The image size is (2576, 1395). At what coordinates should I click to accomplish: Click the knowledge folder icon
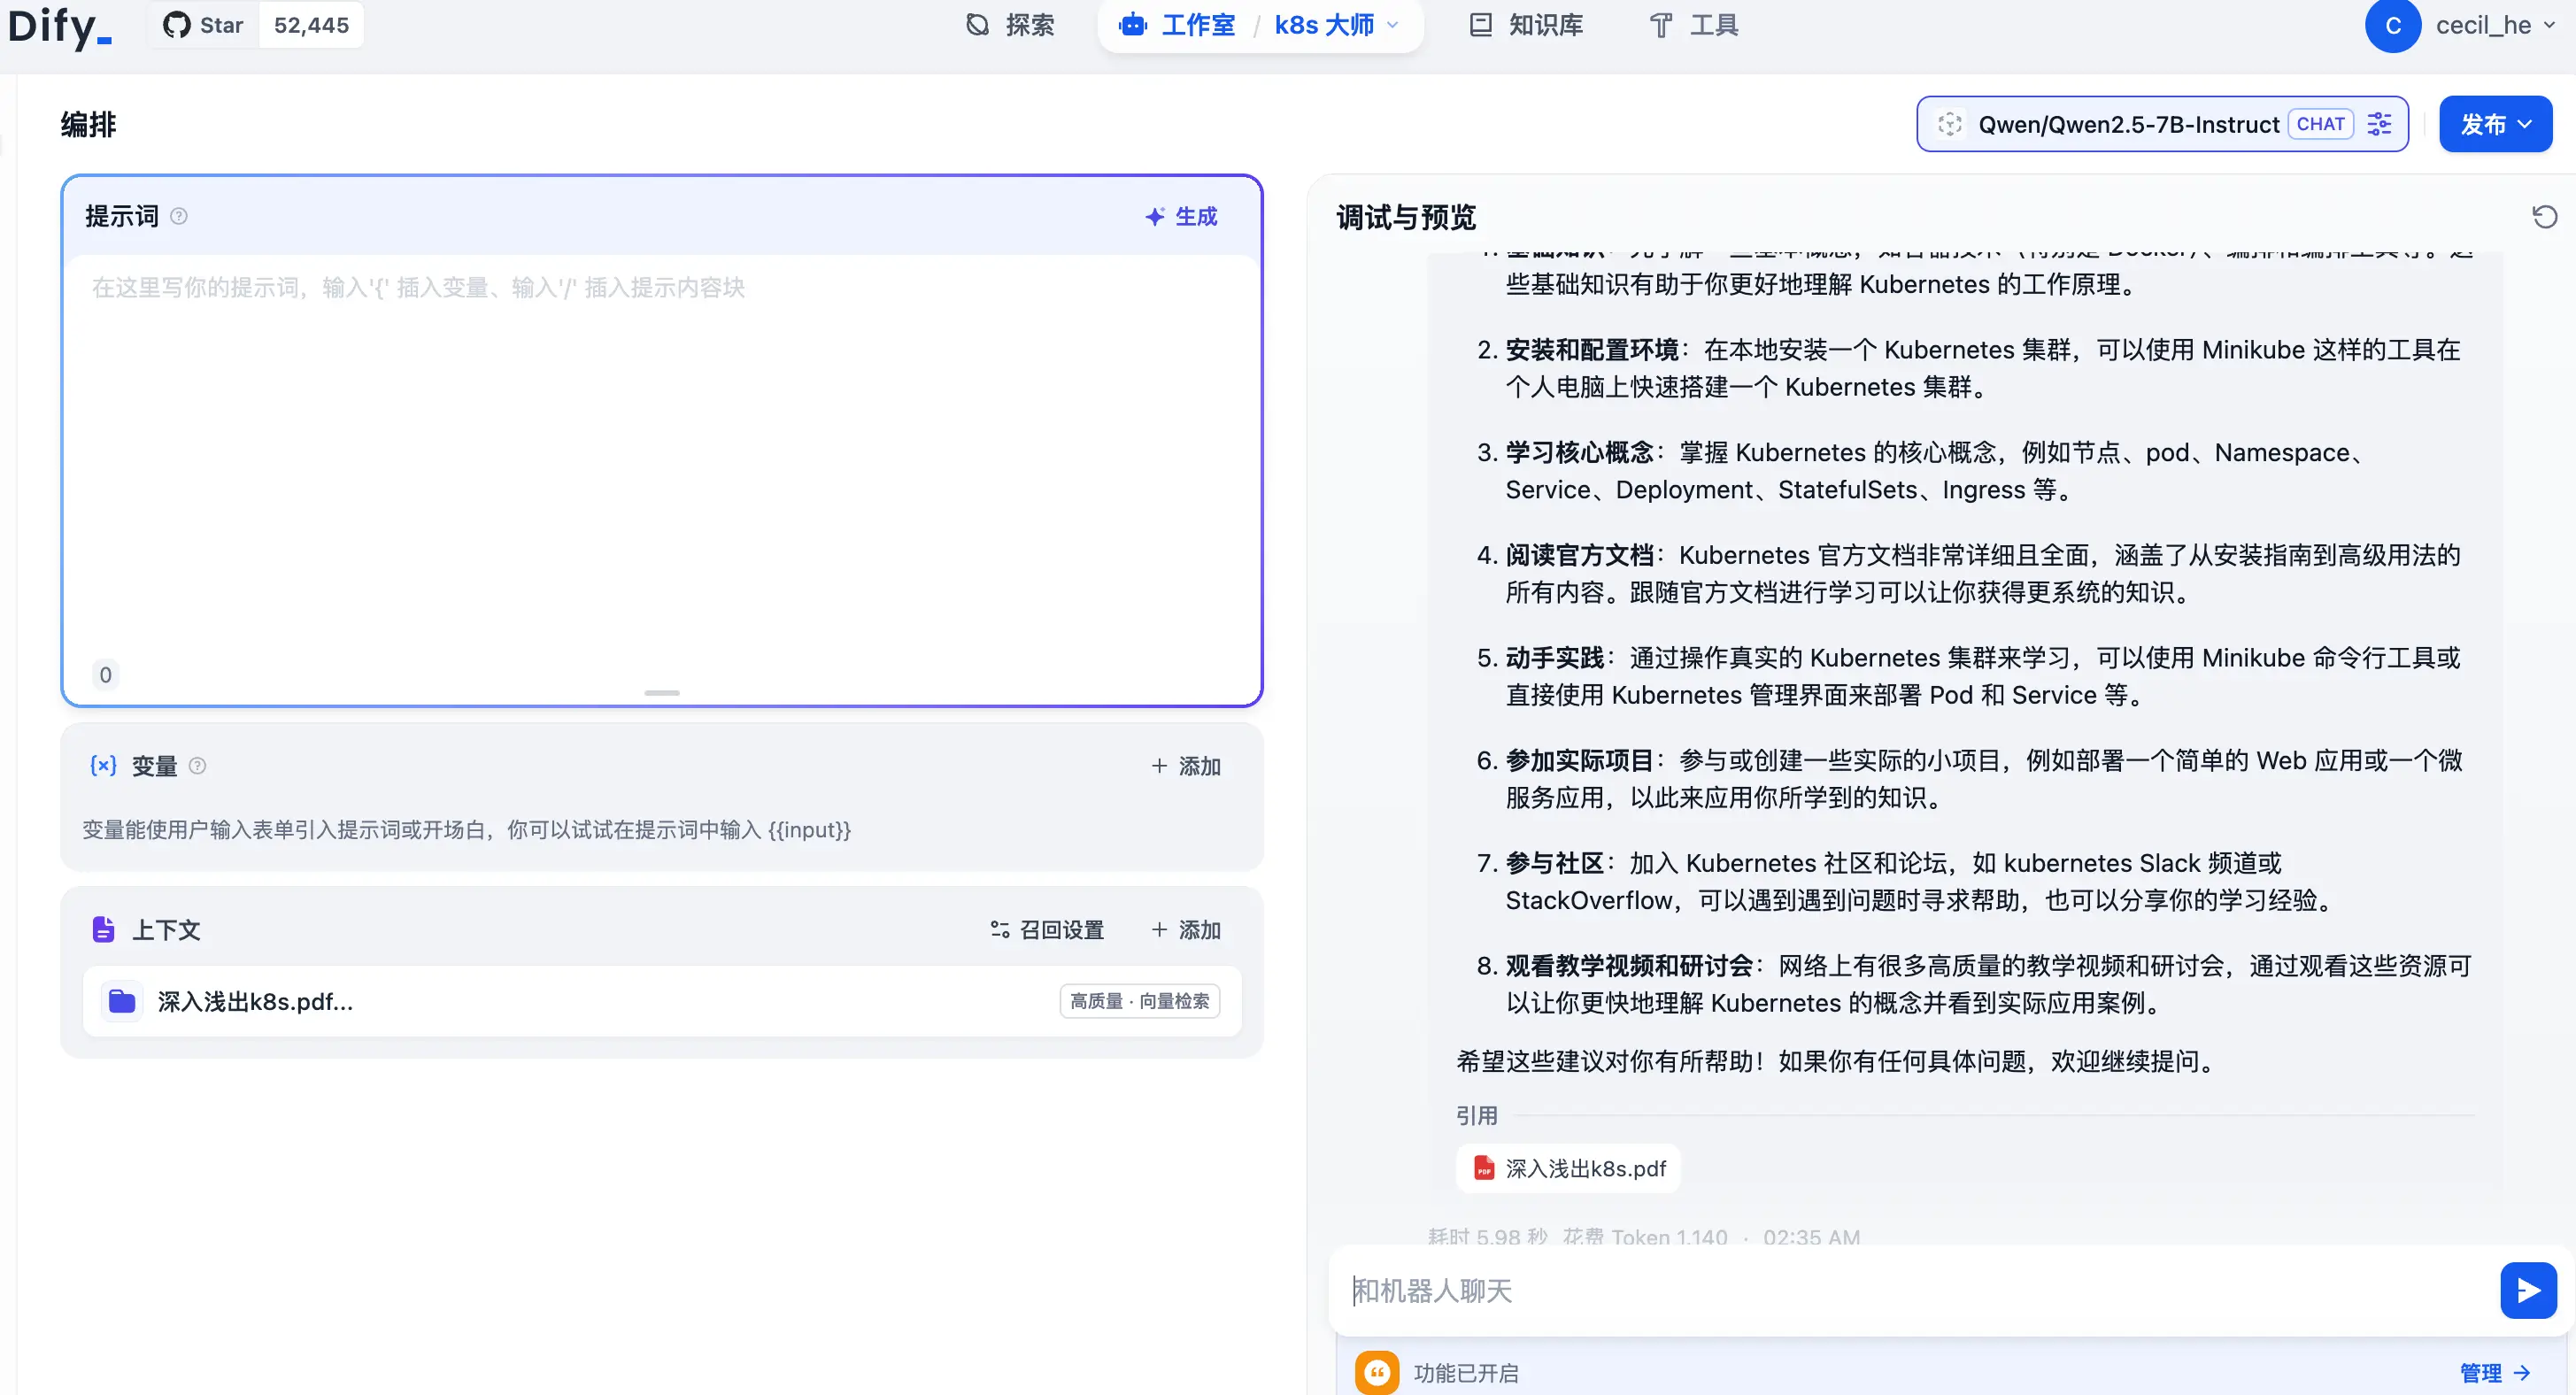(122, 1000)
